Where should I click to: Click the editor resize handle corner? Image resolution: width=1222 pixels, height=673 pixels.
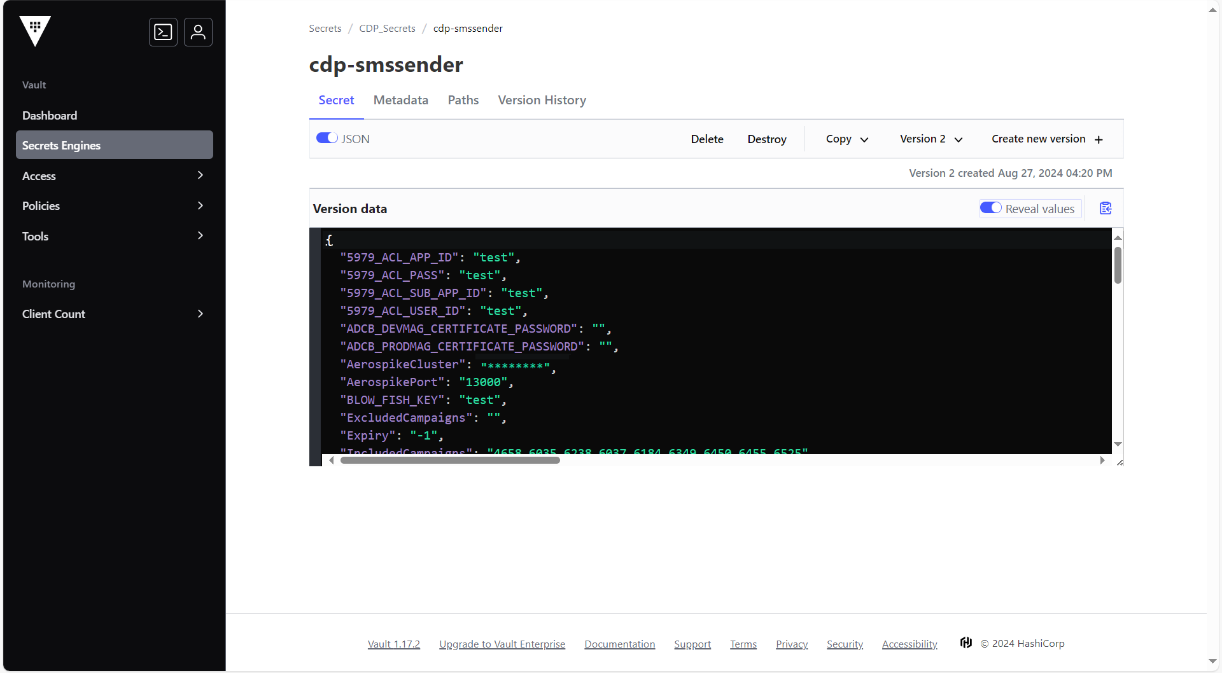(x=1120, y=462)
